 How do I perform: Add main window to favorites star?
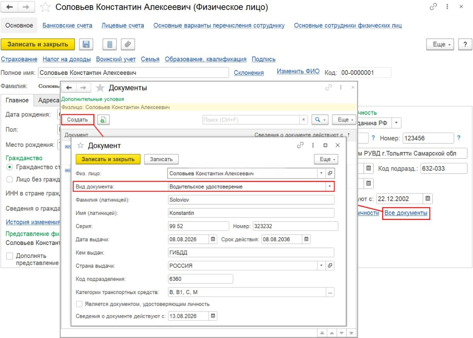[x=45, y=7]
